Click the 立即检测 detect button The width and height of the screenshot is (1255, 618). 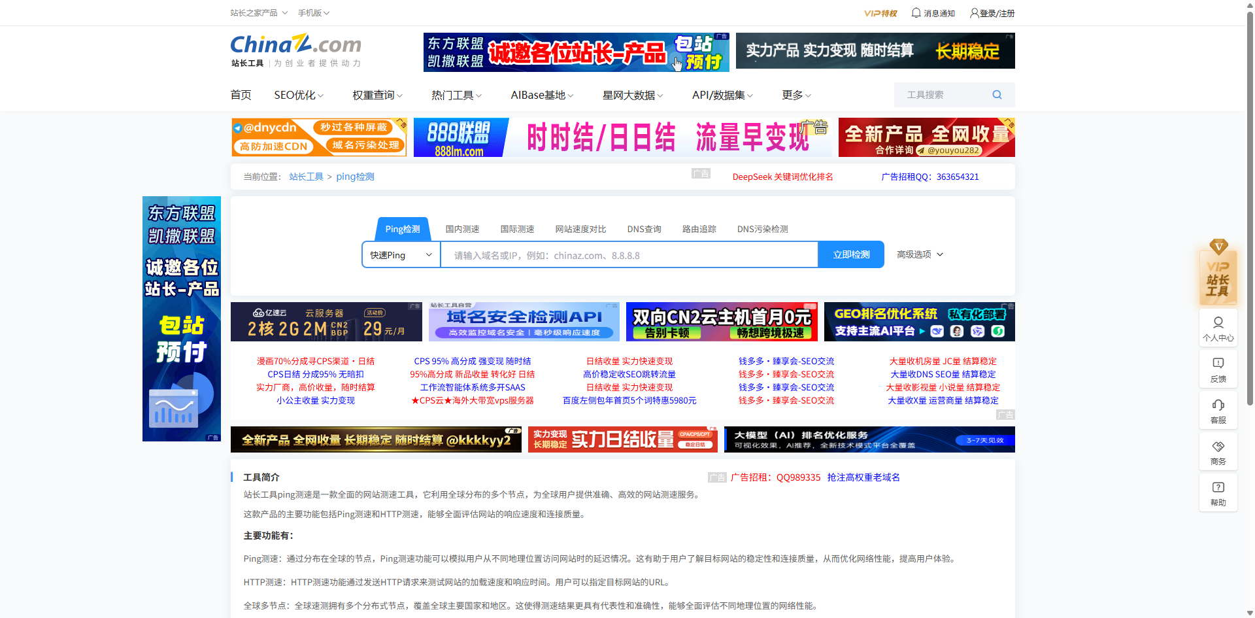(850, 254)
